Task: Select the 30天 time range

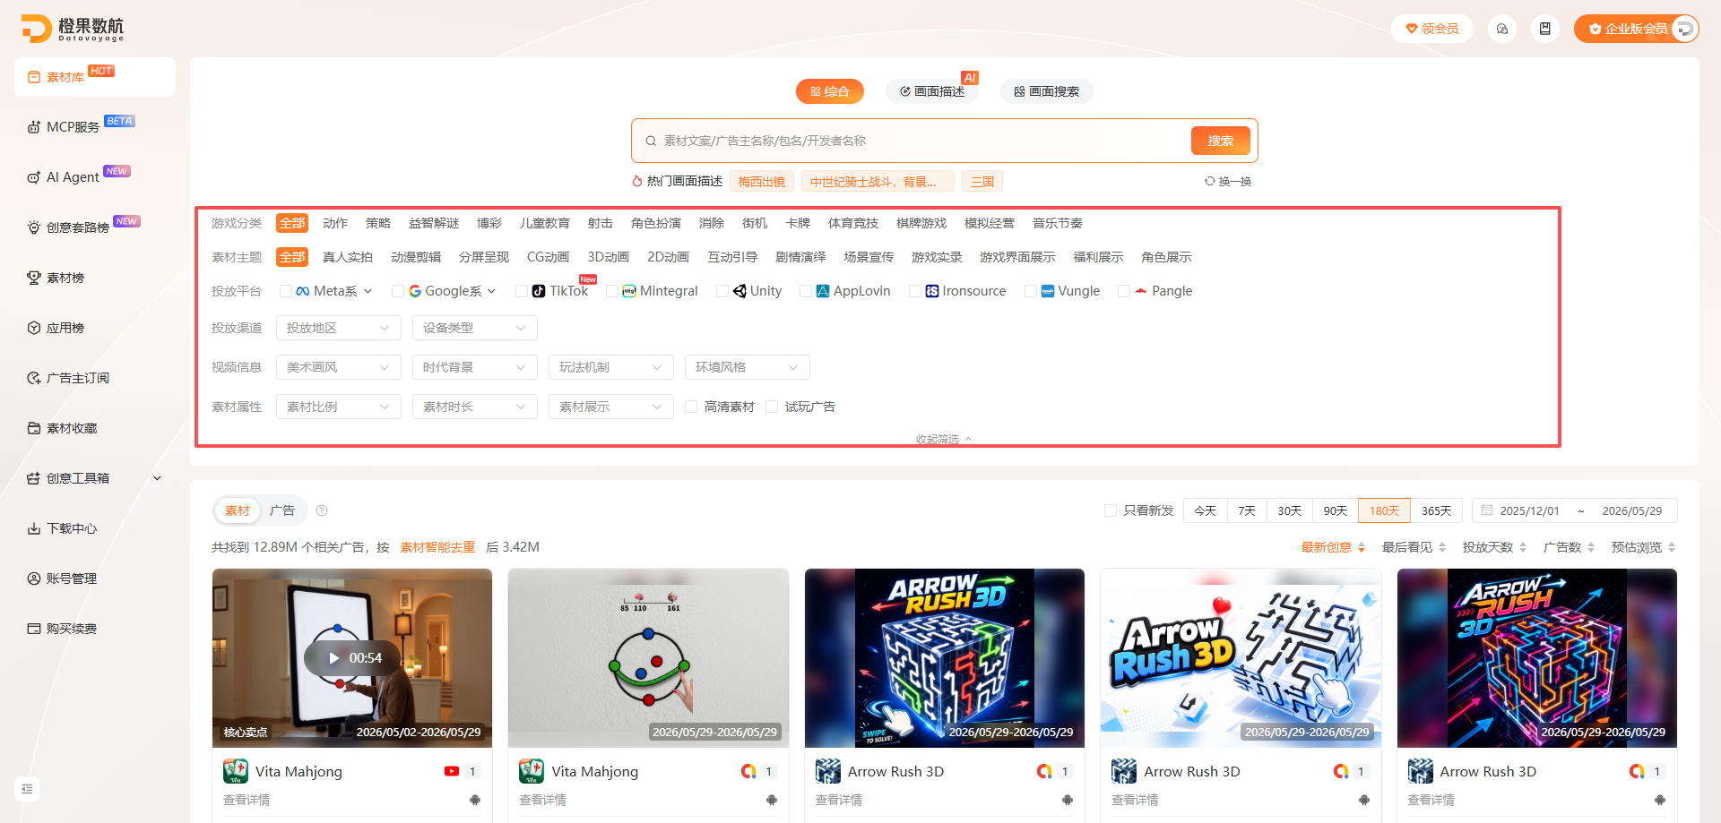Action: (1290, 510)
